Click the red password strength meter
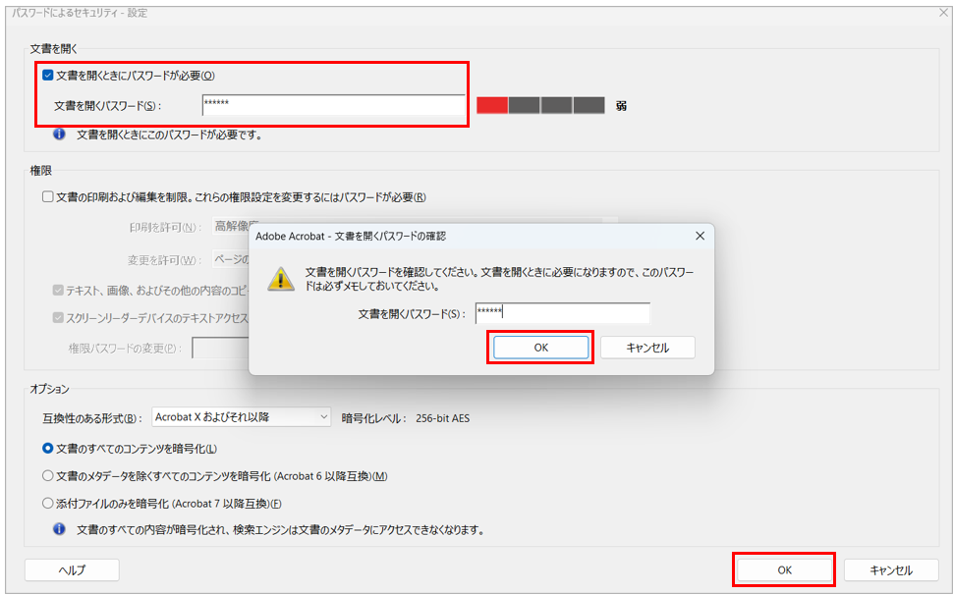Image resolution: width=953 pixels, height=595 pixels. [x=492, y=105]
